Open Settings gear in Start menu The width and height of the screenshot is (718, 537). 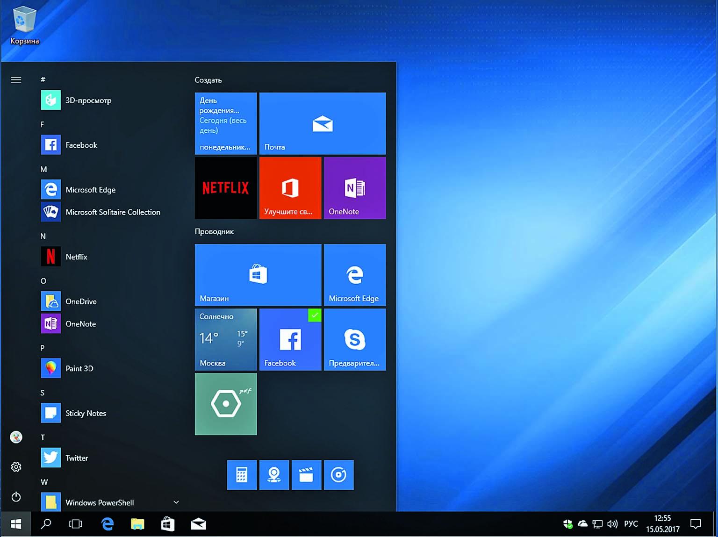click(x=16, y=467)
